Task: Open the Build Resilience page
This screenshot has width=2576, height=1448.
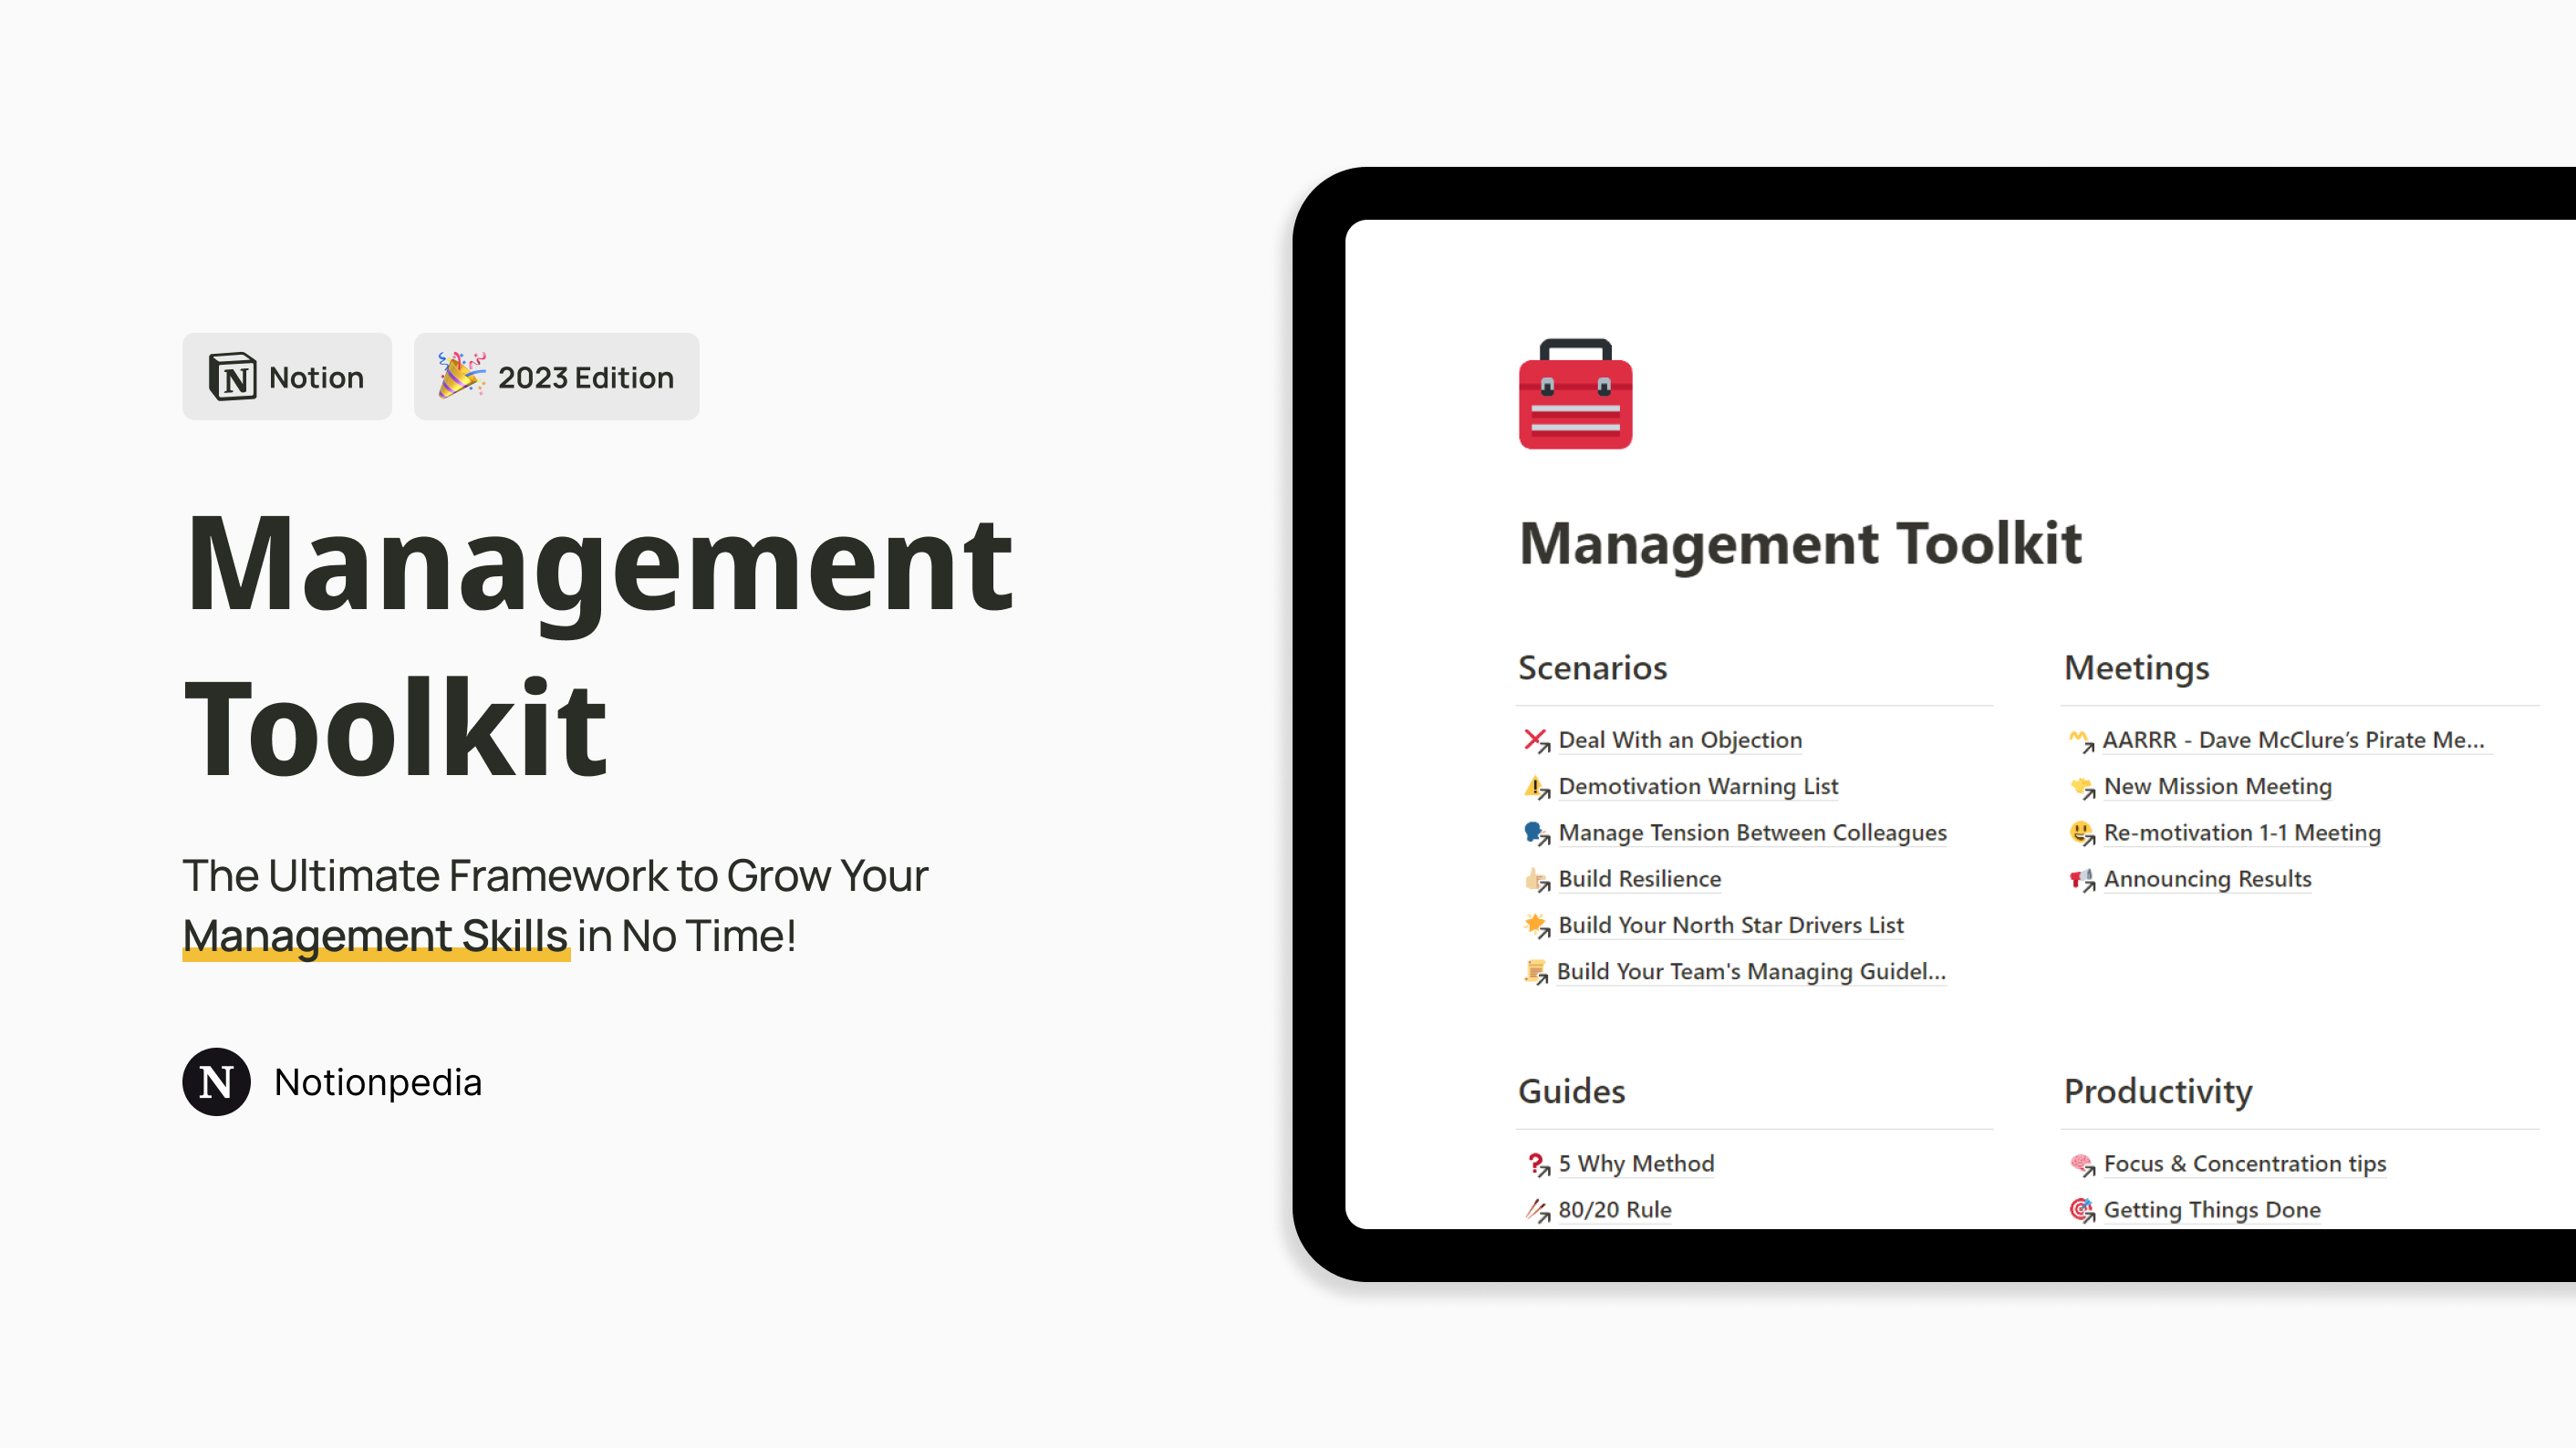Action: pos(1640,879)
